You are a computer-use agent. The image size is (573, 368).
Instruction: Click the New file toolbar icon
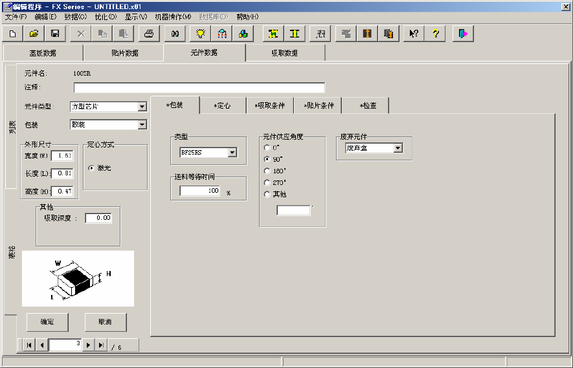[13, 34]
